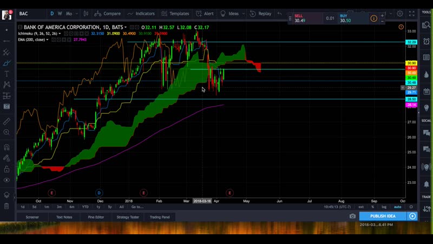This screenshot has height=244, width=433.
Task: Open the Go to... date dialog
Action: (137, 207)
